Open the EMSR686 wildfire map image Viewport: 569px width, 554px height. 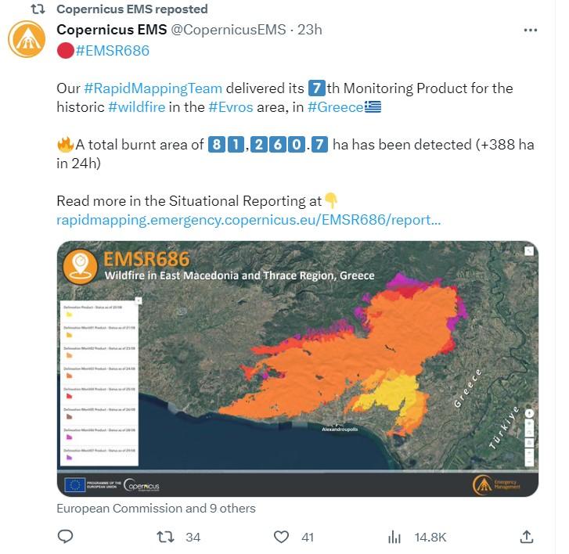[297, 369]
